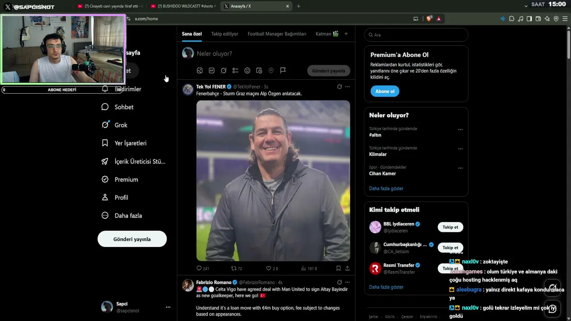The width and height of the screenshot is (571, 321).
Task: Open replies on Tek Yol FENER post
Action: [203, 268]
